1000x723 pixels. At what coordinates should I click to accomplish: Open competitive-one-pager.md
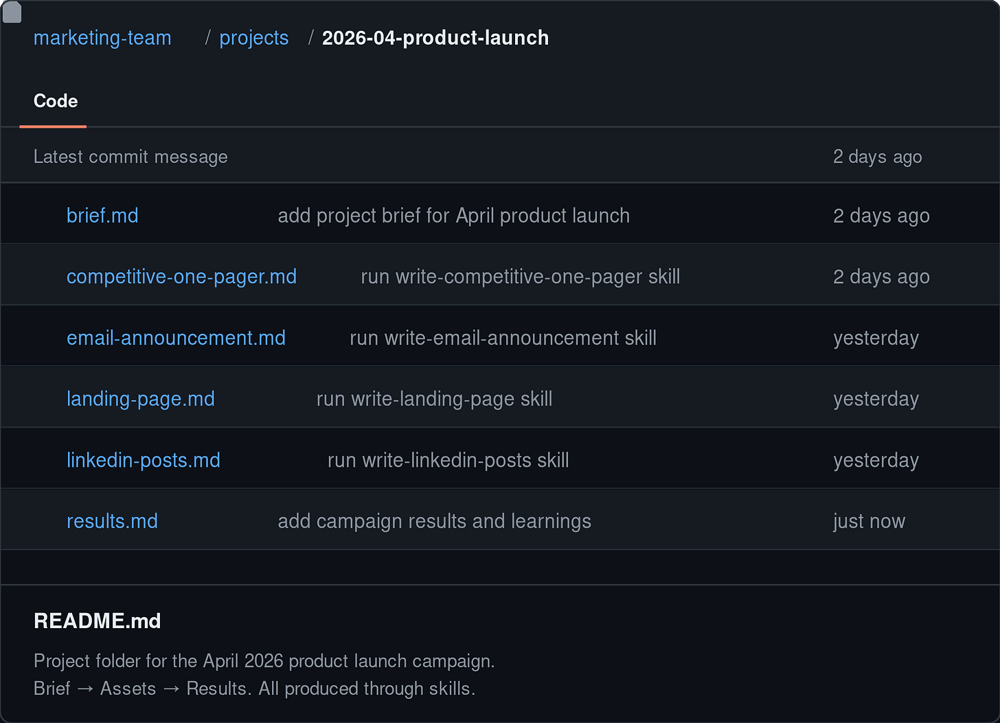[x=181, y=276]
